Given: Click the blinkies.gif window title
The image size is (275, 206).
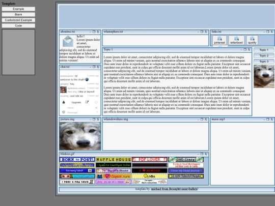Looking at the screenshot, I should tap(67, 154).
